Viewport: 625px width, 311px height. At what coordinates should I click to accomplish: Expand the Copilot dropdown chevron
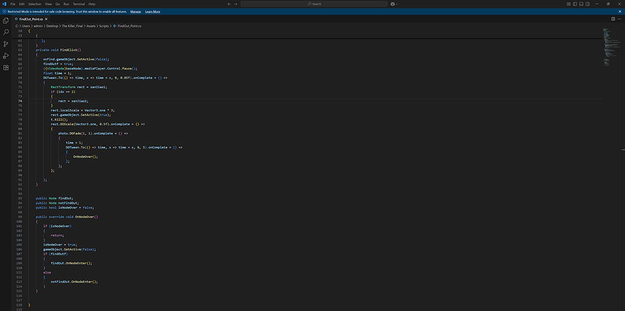pos(397,4)
